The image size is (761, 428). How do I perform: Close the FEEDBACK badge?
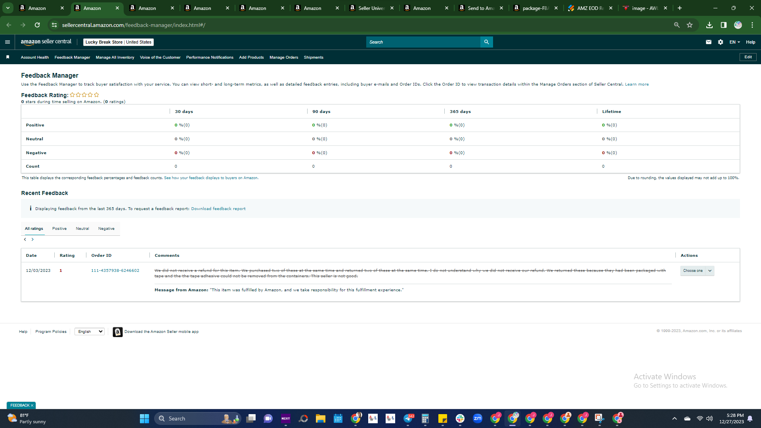[x=32, y=405]
